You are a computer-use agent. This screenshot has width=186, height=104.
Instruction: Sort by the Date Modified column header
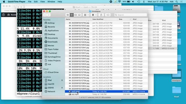[104, 19]
